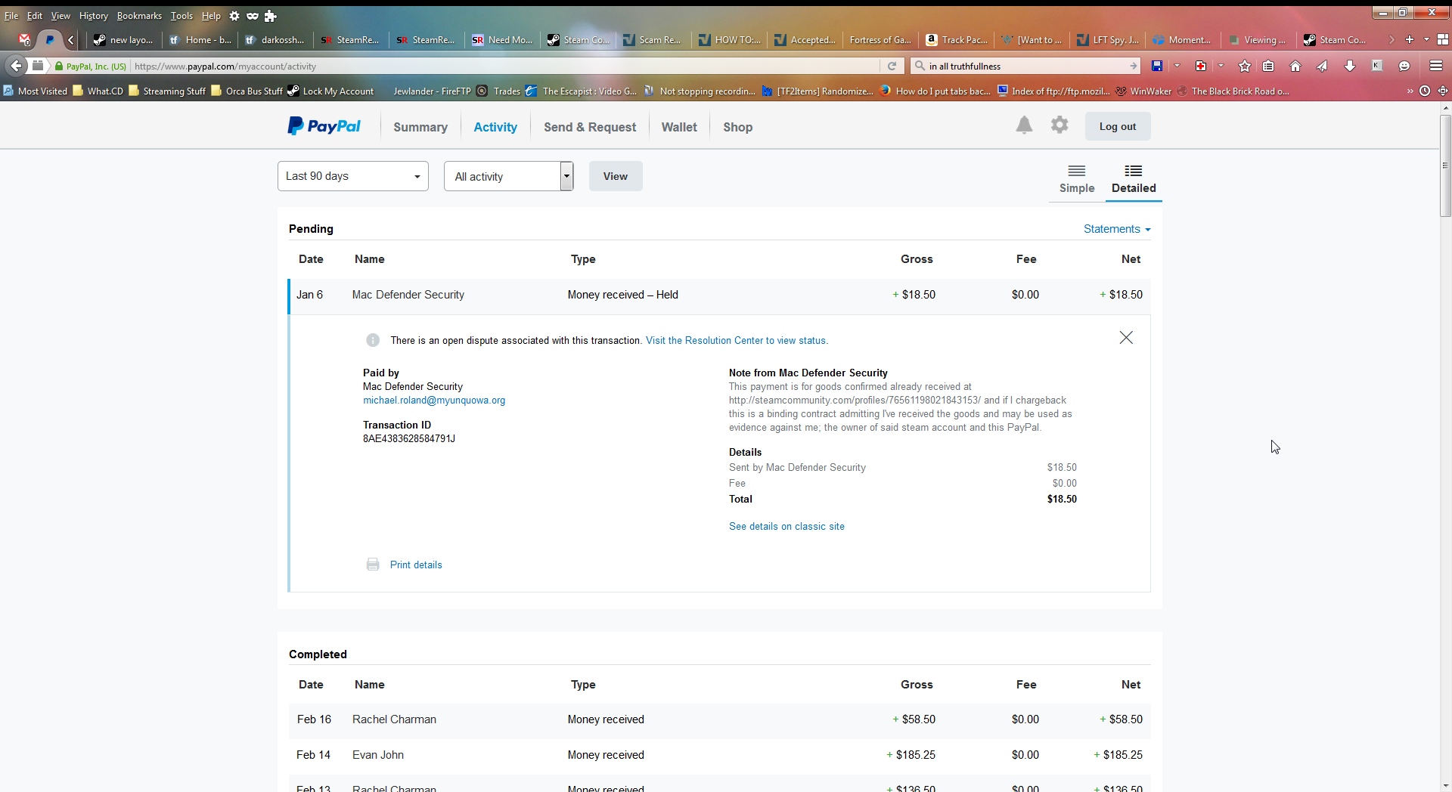Viewport: 1452px width, 792px height.
Task: Expand the Last 90 days dropdown
Action: point(352,176)
